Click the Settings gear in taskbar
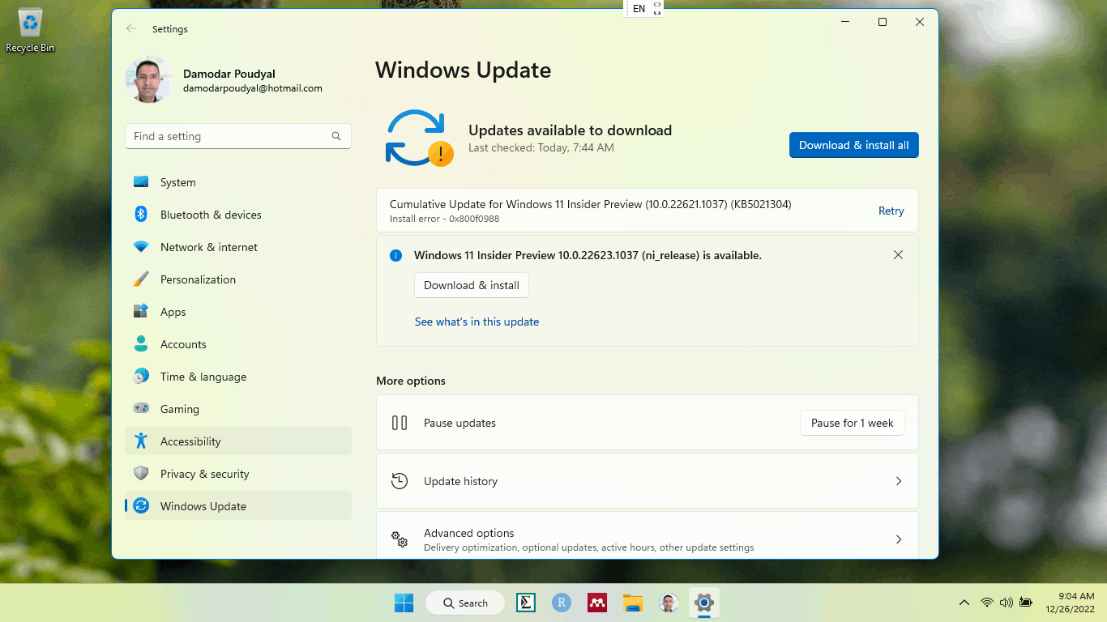Viewport: 1107px width, 622px height. click(x=704, y=603)
